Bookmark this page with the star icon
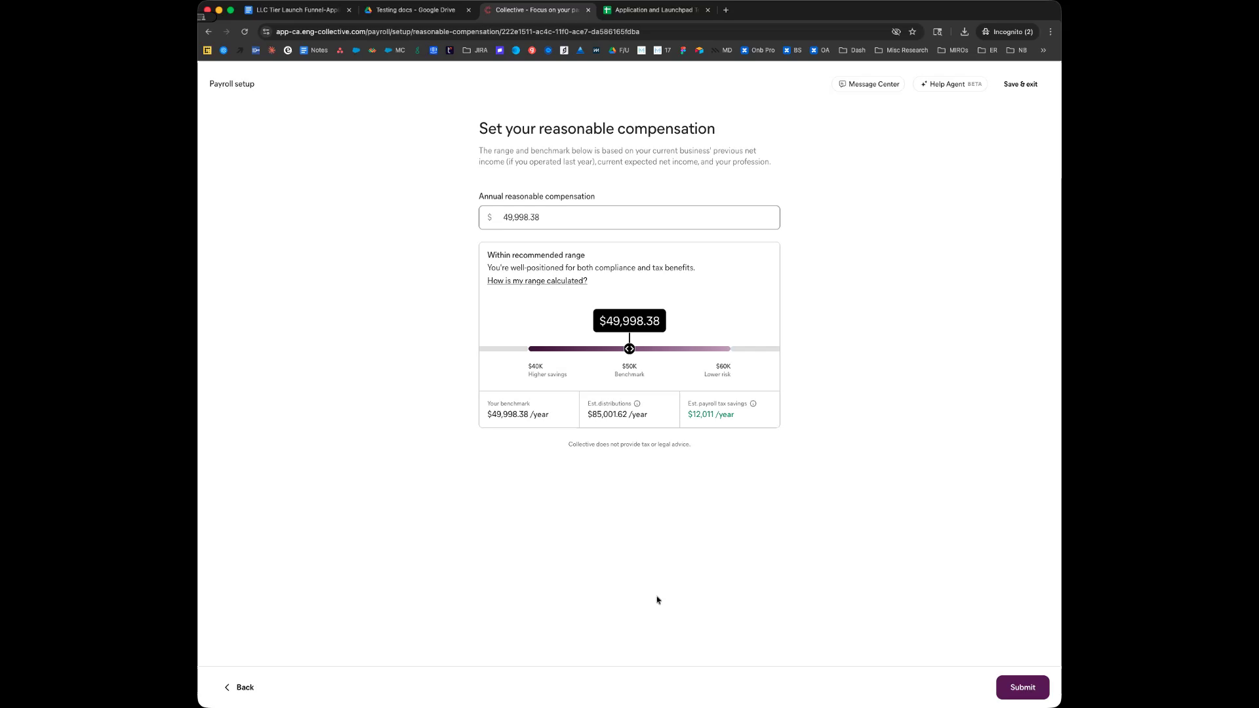 click(912, 31)
